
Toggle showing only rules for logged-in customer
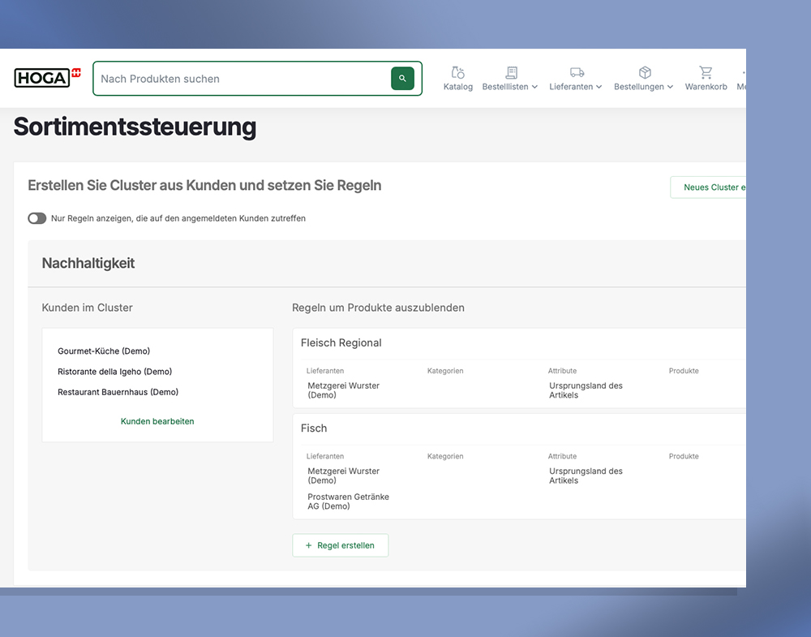pyautogui.click(x=37, y=218)
